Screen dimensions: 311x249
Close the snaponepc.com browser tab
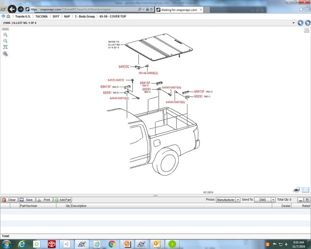pyautogui.click(x=201, y=10)
